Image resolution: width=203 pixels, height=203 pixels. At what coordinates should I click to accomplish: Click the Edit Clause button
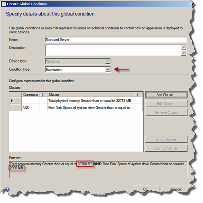point(166,103)
